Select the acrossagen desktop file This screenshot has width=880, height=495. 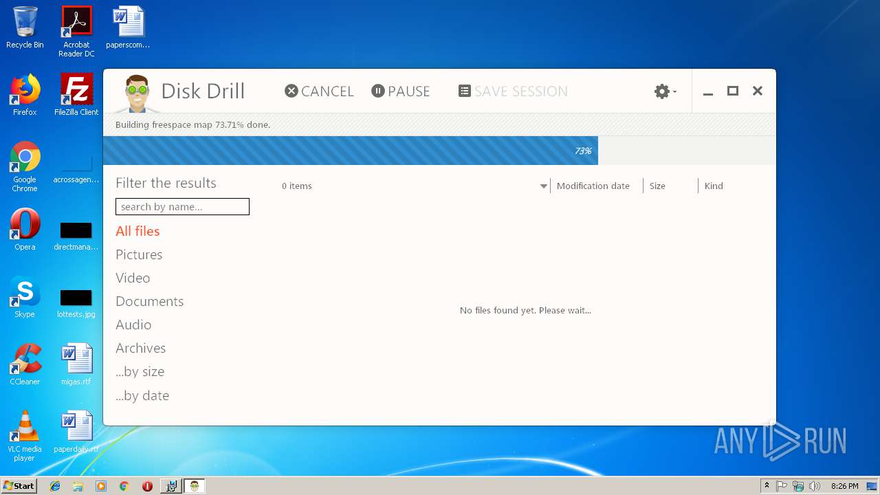[76, 168]
